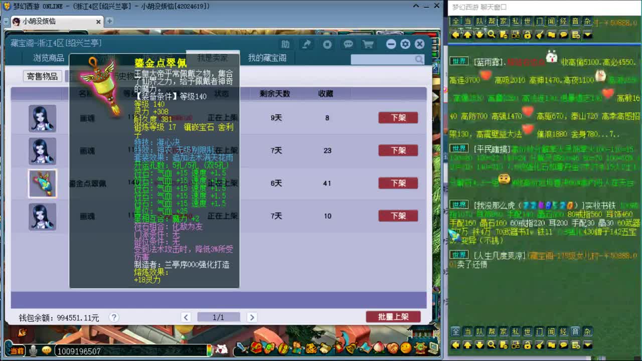Click the 剩余天数 column header
The height and width of the screenshot is (361, 642).
click(x=275, y=94)
